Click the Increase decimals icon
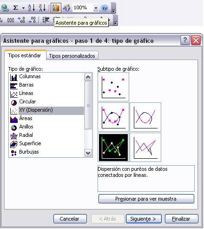The image size is (204, 229). coord(21,20)
